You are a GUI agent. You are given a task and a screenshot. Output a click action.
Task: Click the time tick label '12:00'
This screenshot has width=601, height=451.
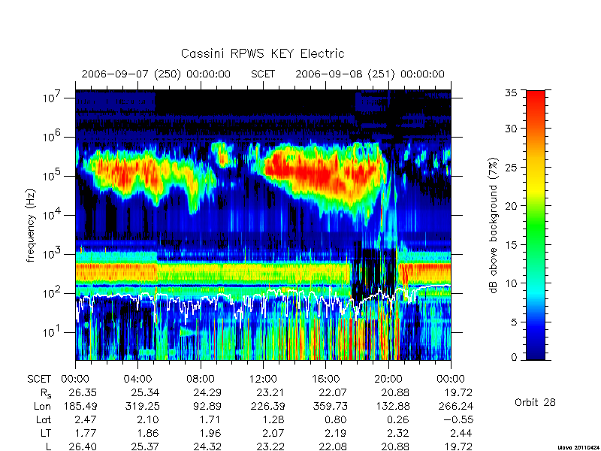tap(263, 380)
